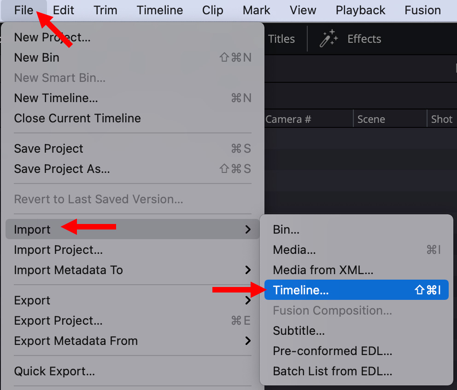Click the Scene column header
The width and height of the screenshot is (457, 390).
pos(371,119)
